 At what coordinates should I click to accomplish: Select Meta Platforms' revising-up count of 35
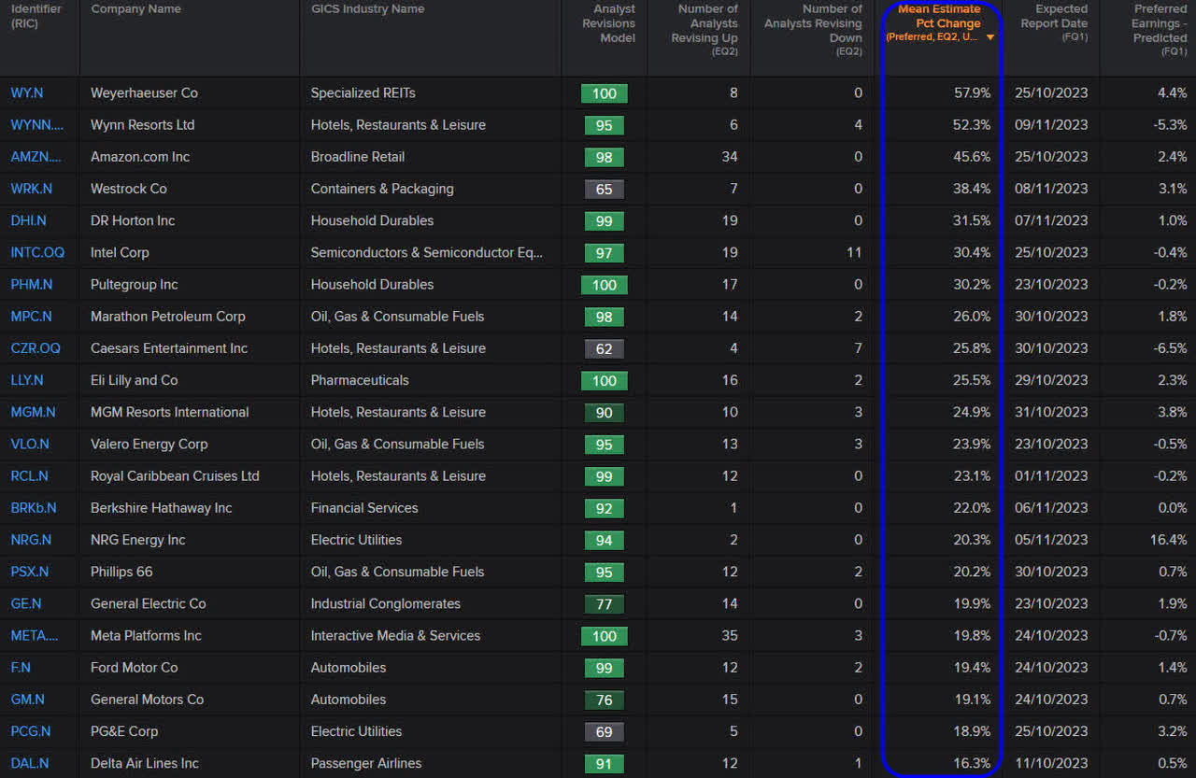click(x=730, y=635)
